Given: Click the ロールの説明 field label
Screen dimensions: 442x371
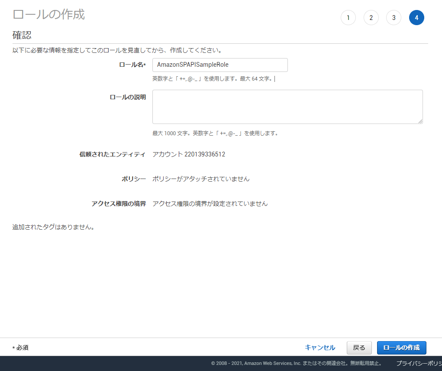Looking at the screenshot, I should pos(128,97).
